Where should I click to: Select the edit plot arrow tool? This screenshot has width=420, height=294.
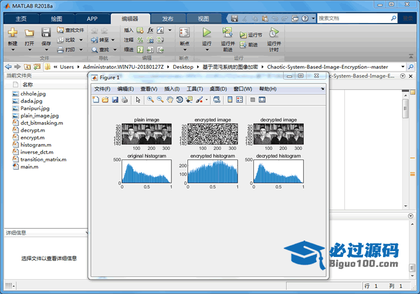click(138, 100)
